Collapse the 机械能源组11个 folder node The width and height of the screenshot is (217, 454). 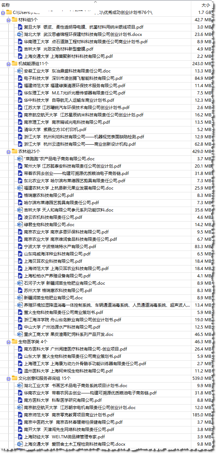point(9,64)
